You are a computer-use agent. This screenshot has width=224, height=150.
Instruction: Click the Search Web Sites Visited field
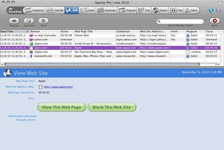pyautogui.click(x=180, y=21)
